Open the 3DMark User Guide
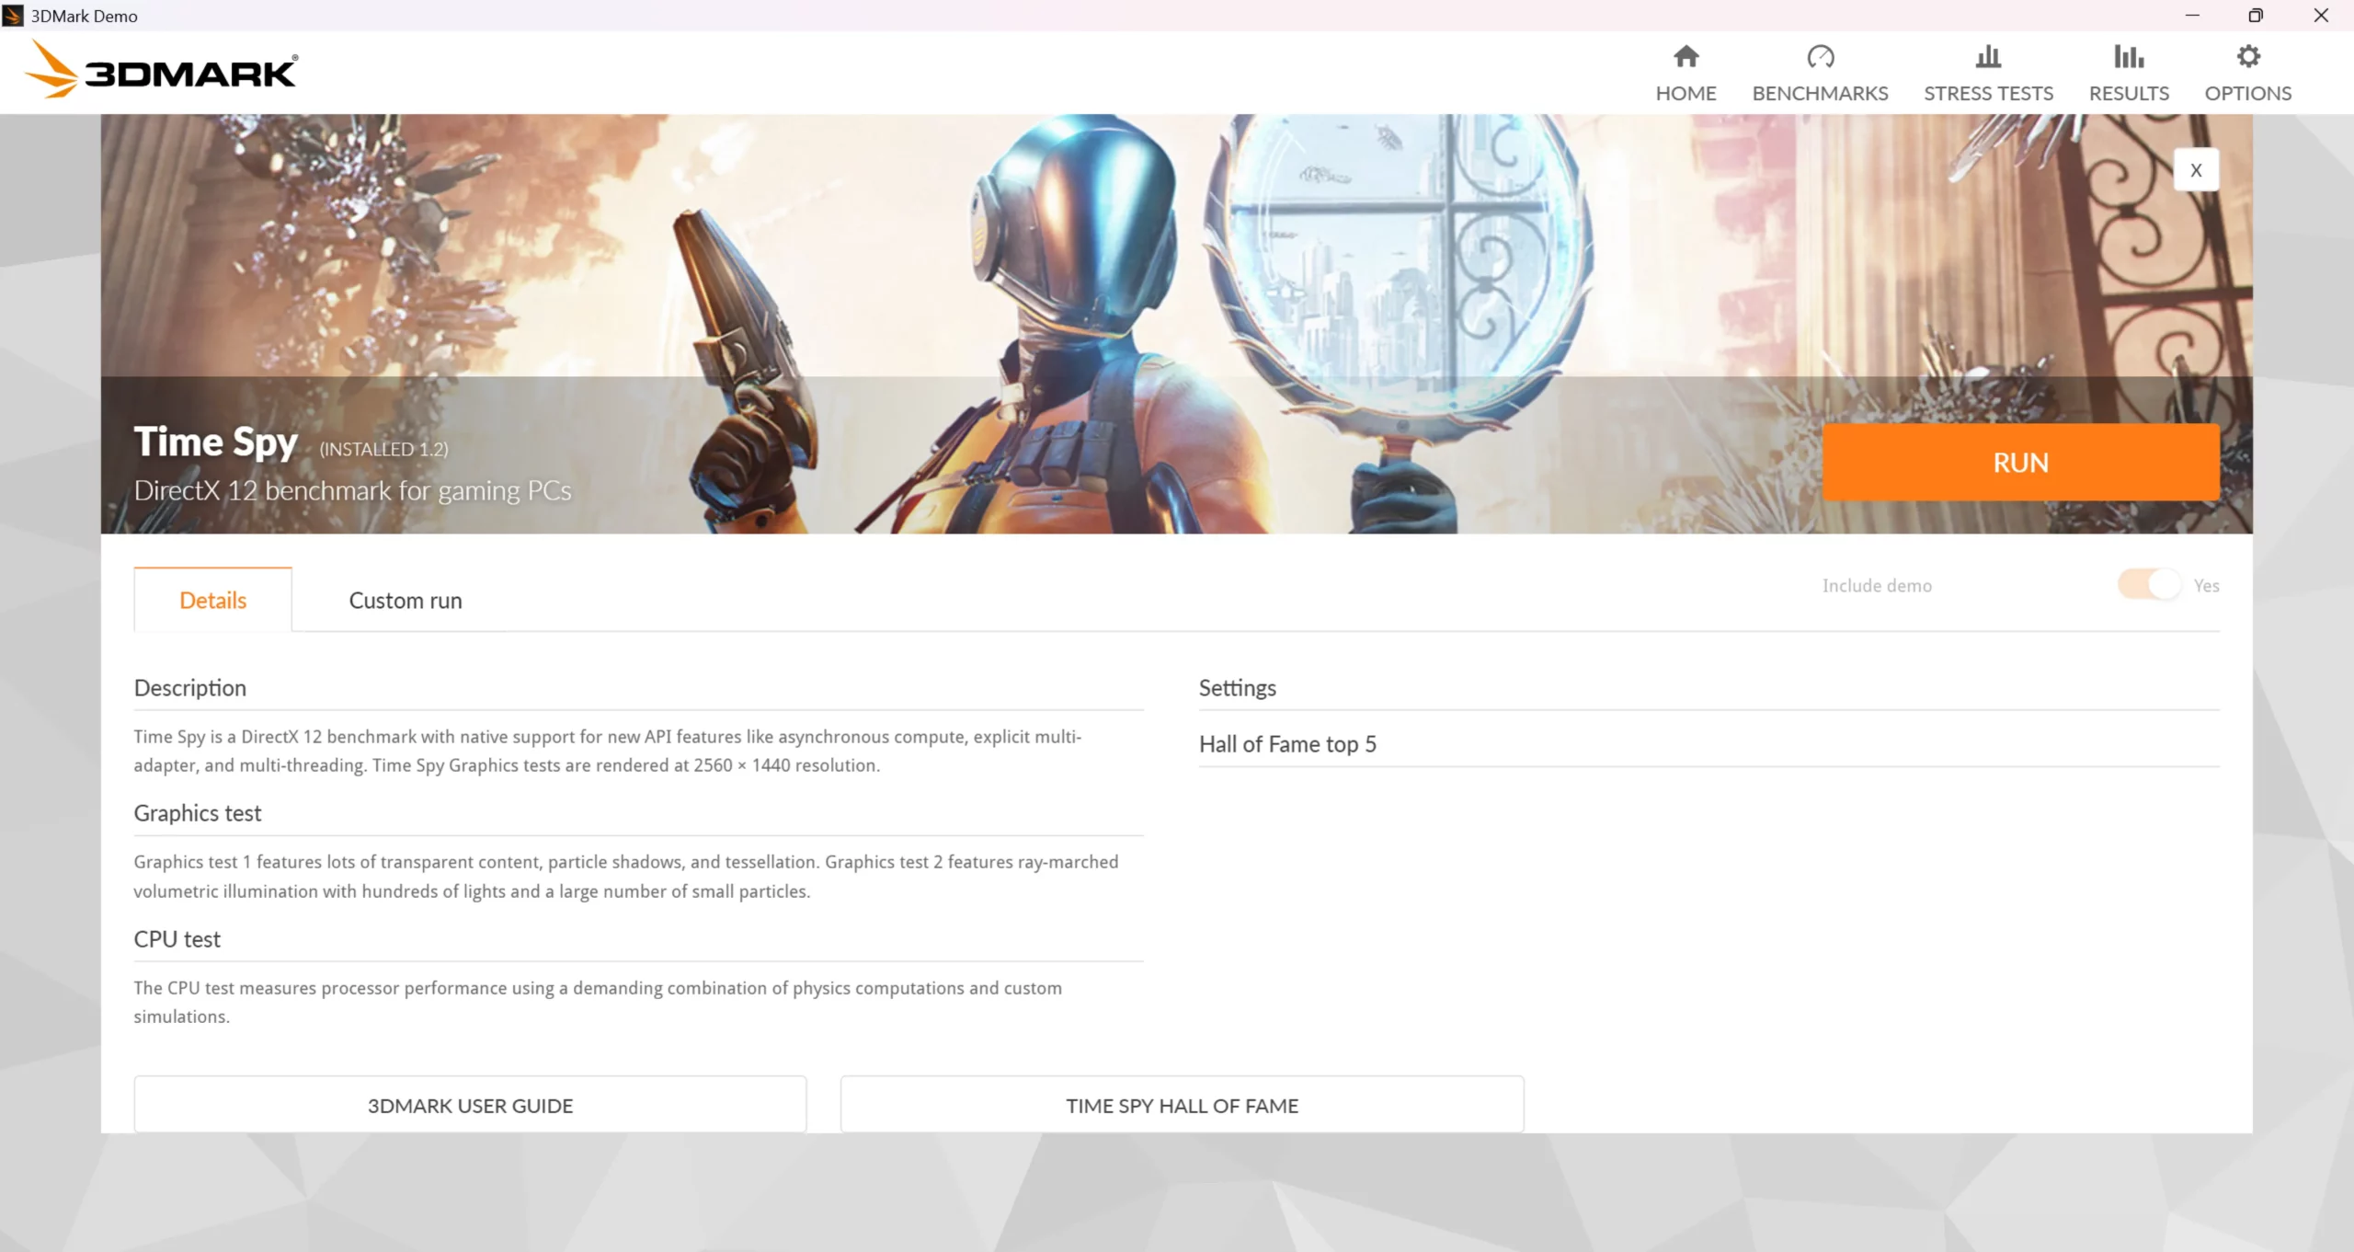This screenshot has height=1252, width=2354. 470,1106
